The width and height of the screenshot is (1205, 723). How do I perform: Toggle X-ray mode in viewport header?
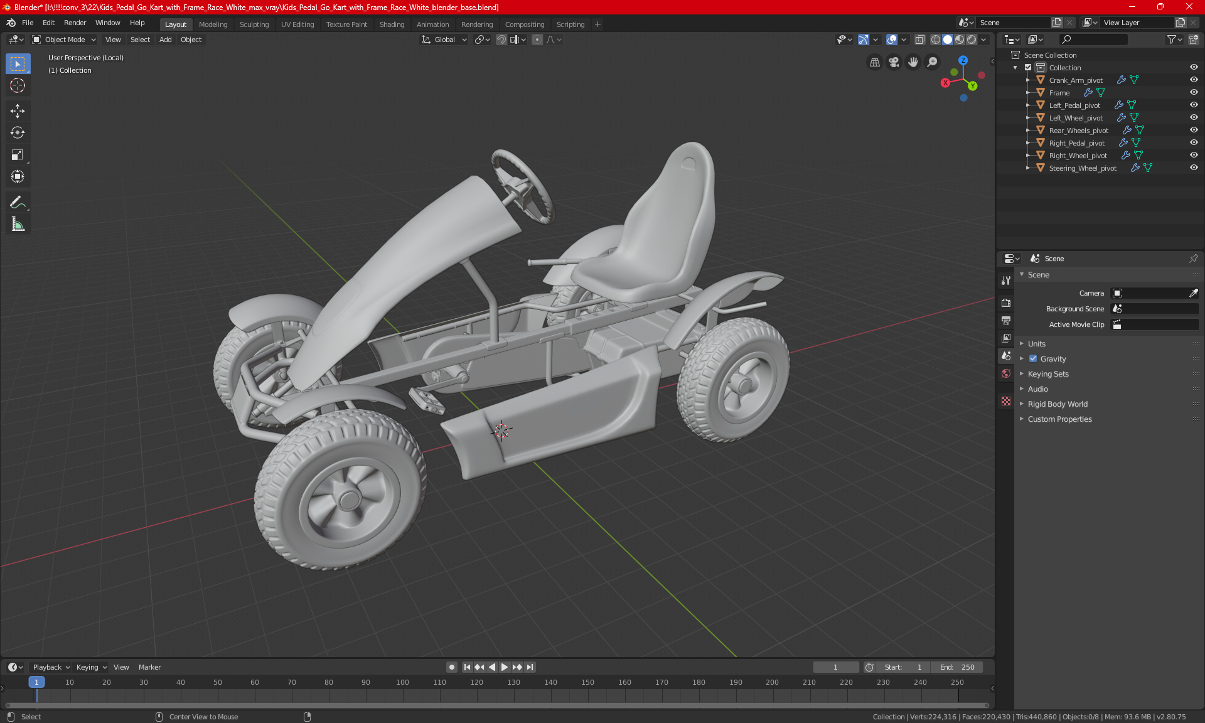pyautogui.click(x=919, y=40)
